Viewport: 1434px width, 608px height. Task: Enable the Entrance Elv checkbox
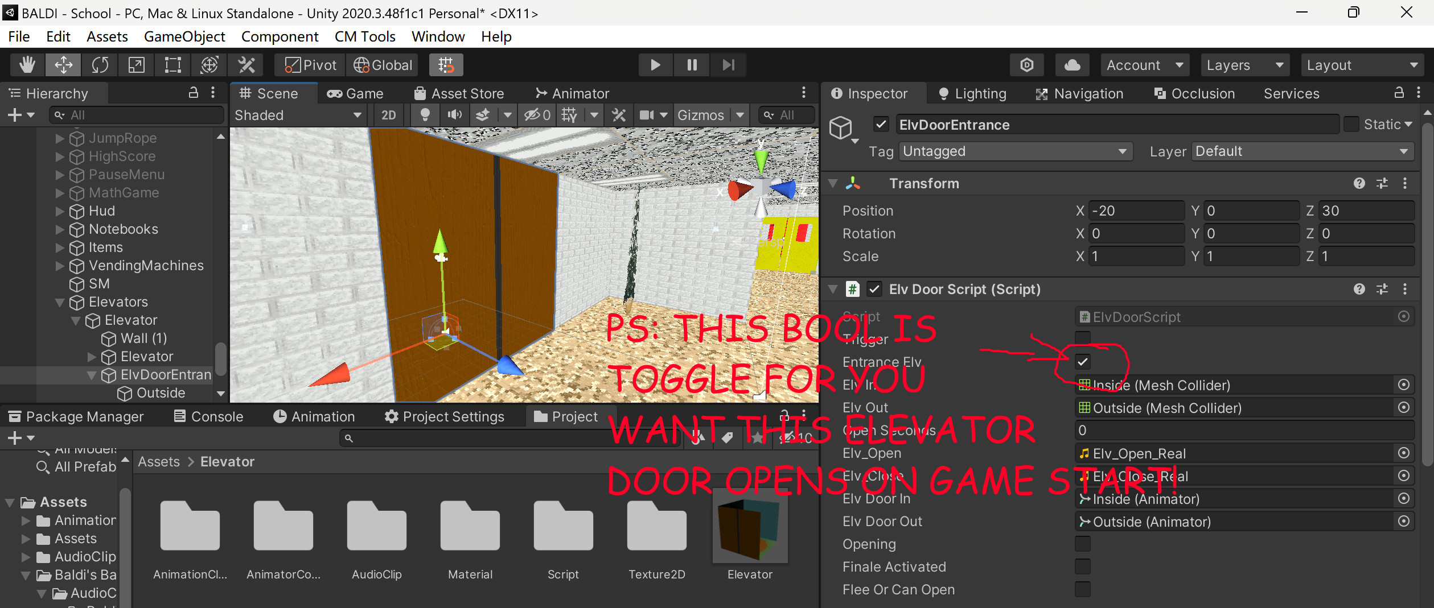[x=1083, y=361]
